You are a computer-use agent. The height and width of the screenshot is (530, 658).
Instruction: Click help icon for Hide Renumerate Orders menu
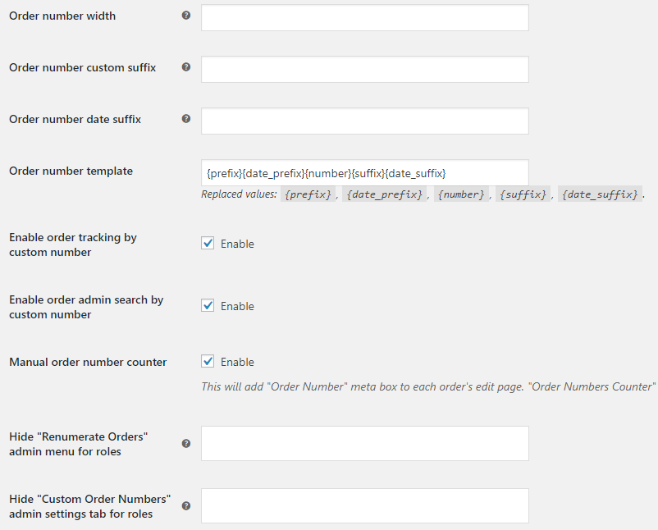(186, 444)
